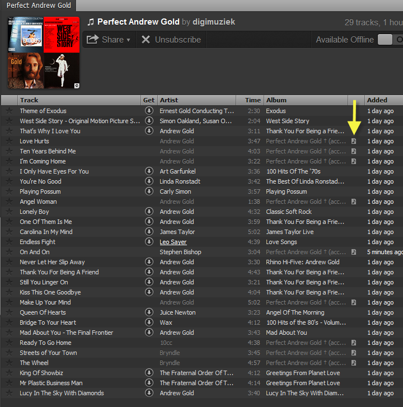
Task: Sort by the Album column header
Action: tap(306, 100)
